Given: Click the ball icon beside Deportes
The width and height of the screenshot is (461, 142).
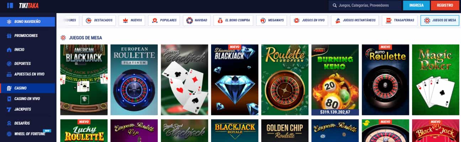Looking at the screenshot, I should coord(9,64).
